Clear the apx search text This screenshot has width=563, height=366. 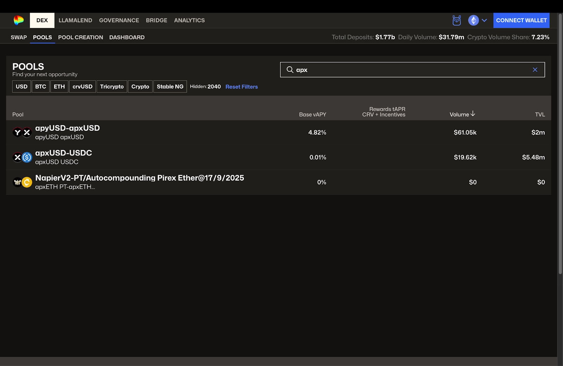coord(535,70)
